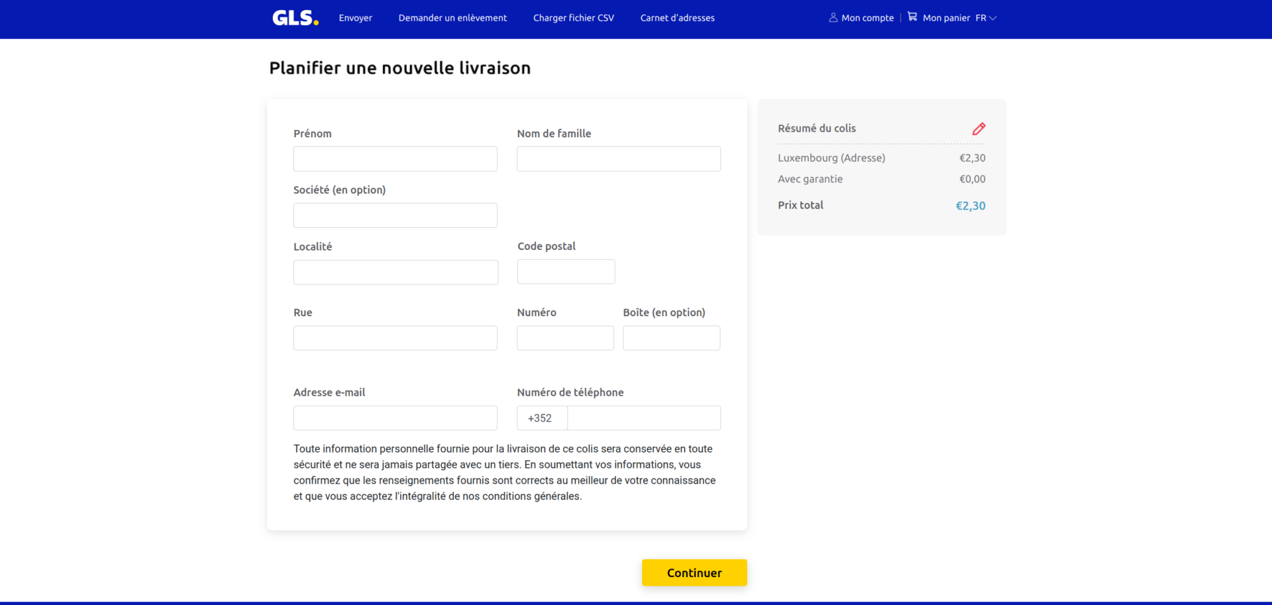Click the personal information disclaimer paragraph

click(x=505, y=472)
